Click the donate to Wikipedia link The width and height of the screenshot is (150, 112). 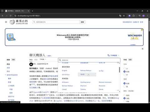point(127,22)
